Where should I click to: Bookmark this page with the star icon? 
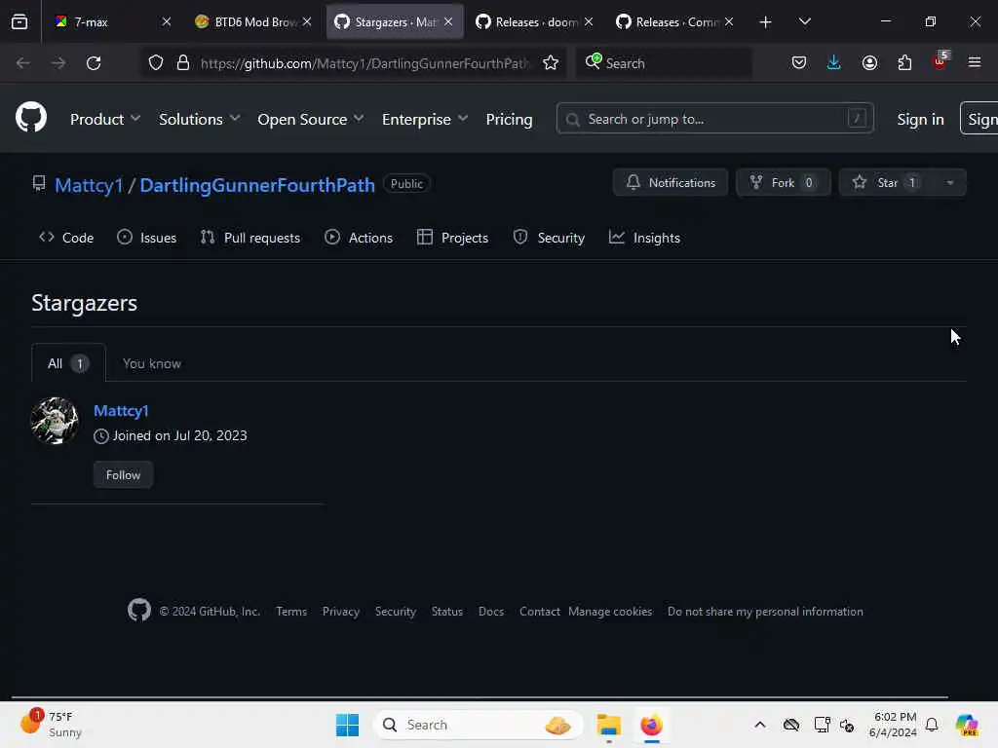551,63
